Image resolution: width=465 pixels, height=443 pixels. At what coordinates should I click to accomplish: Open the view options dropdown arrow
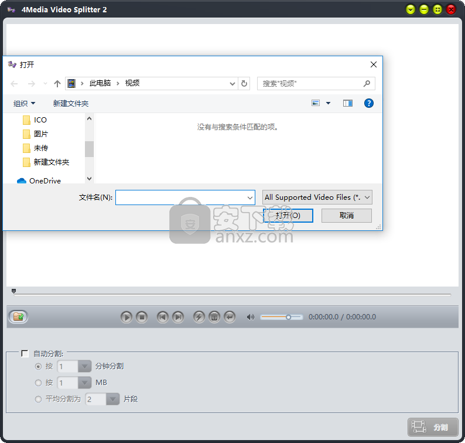point(329,103)
